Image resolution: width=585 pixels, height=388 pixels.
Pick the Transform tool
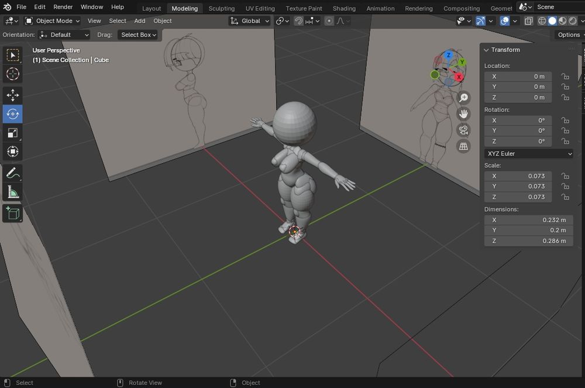point(13,152)
